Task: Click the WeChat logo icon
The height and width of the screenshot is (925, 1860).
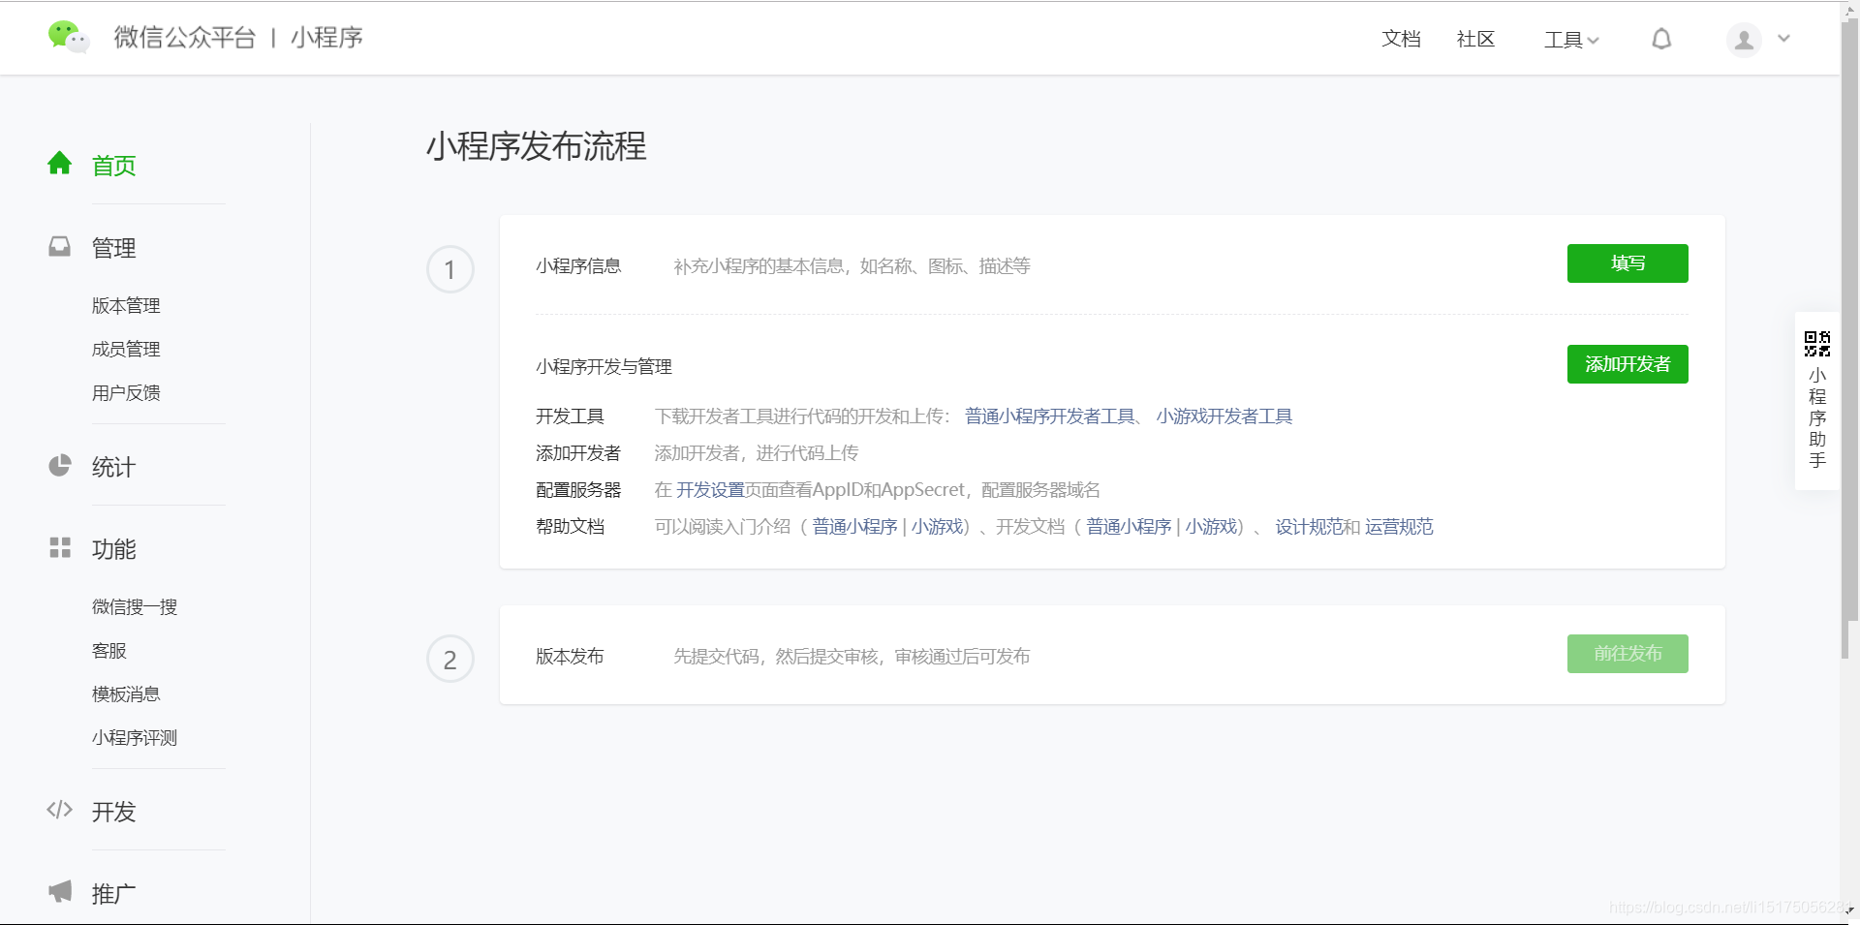Action: [69, 37]
